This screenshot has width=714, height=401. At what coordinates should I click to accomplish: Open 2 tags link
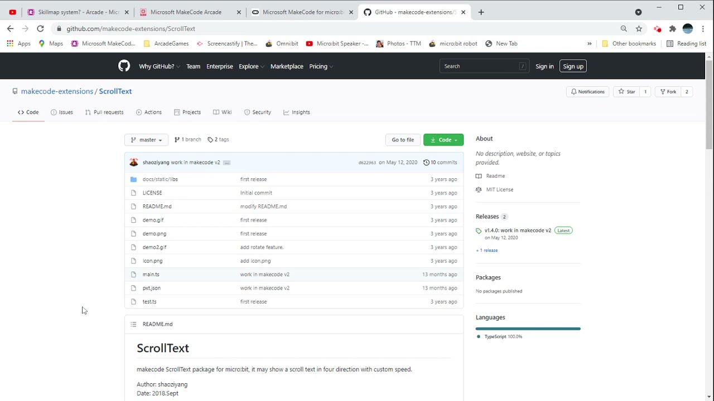click(218, 140)
